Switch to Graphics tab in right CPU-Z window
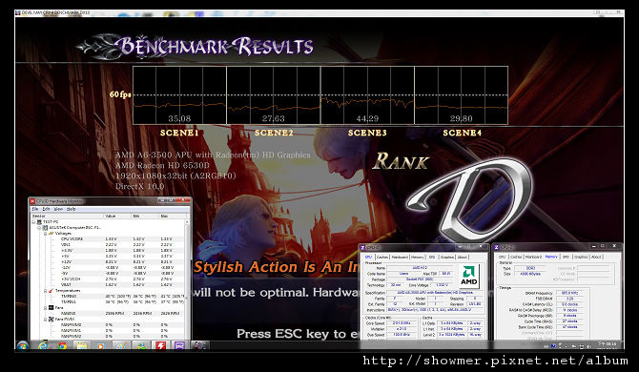 (x=581, y=257)
